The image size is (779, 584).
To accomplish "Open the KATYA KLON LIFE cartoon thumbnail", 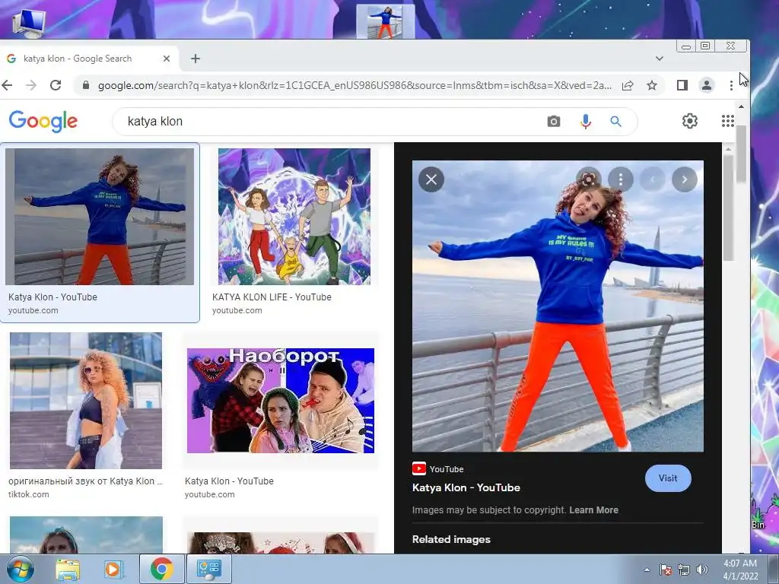I will click(x=294, y=217).
